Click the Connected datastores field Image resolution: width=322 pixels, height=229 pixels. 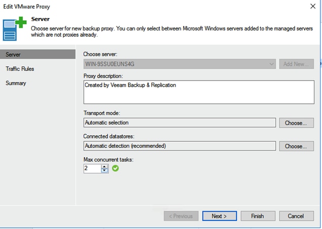(180, 146)
